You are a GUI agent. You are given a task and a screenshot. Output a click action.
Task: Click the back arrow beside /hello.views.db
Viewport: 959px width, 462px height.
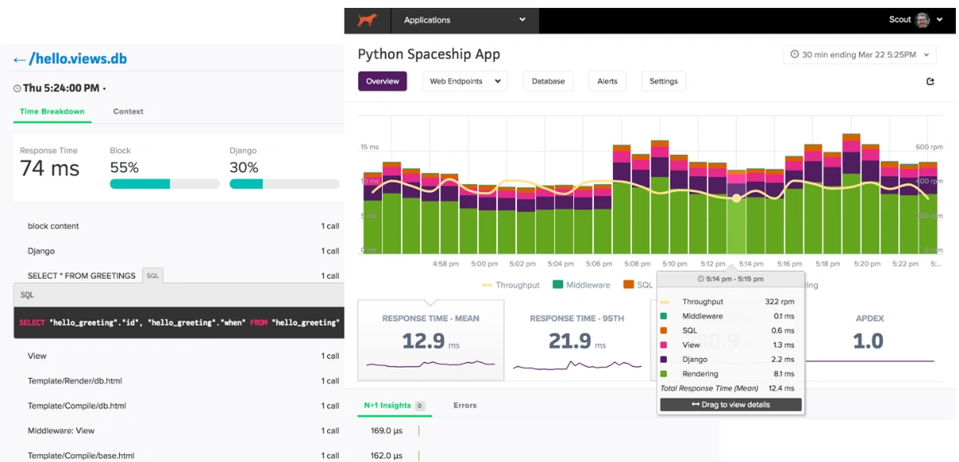[x=20, y=59]
